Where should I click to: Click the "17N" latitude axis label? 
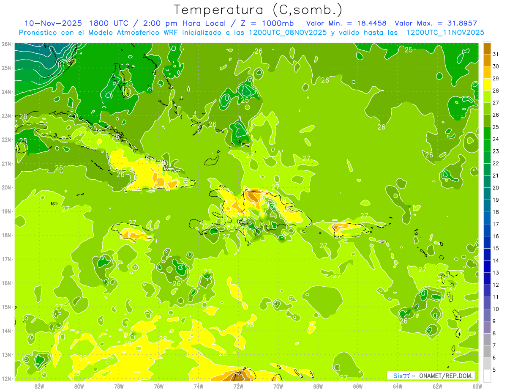point(6,259)
